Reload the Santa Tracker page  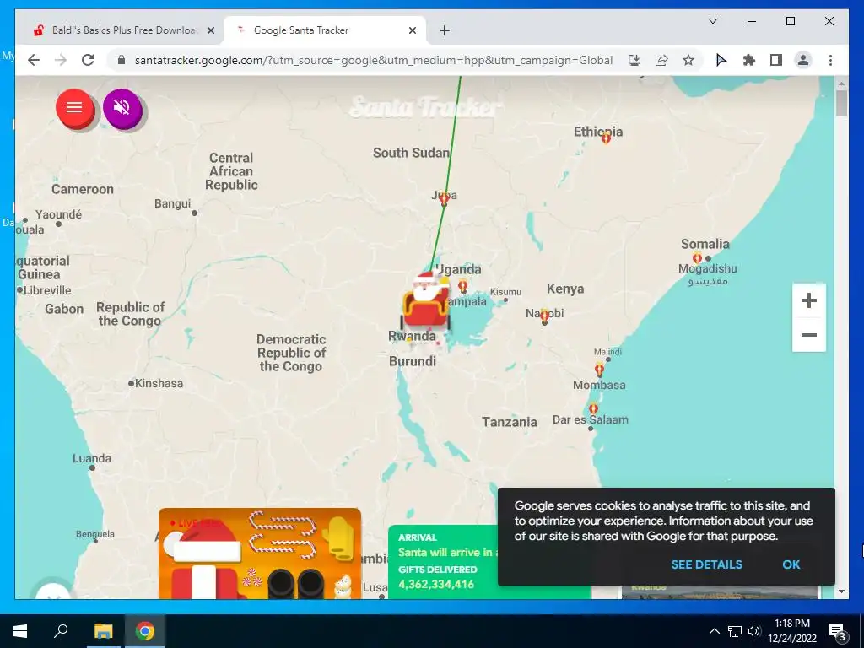click(x=88, y=60)
